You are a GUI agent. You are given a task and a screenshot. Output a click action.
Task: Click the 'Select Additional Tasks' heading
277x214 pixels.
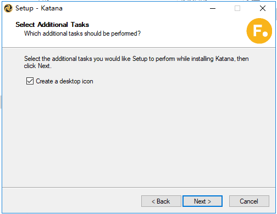pos(52,25)
